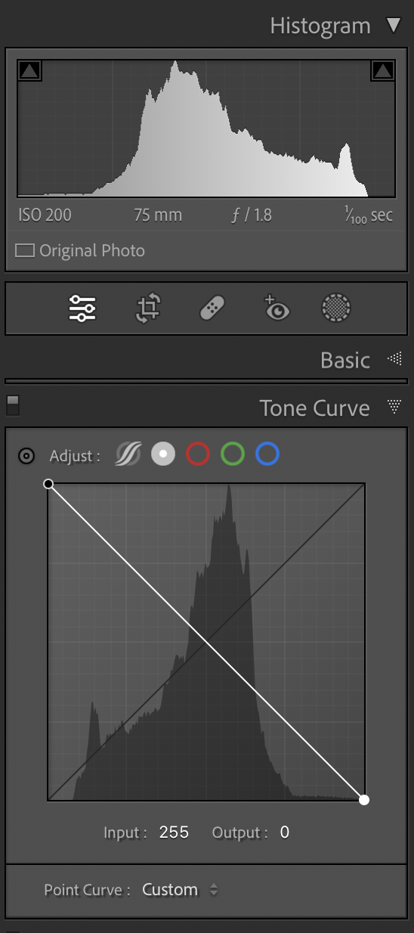The image size is (414, 933).
Task: Collapse the Tone Curve panel
Action: (x=394, y=408)
